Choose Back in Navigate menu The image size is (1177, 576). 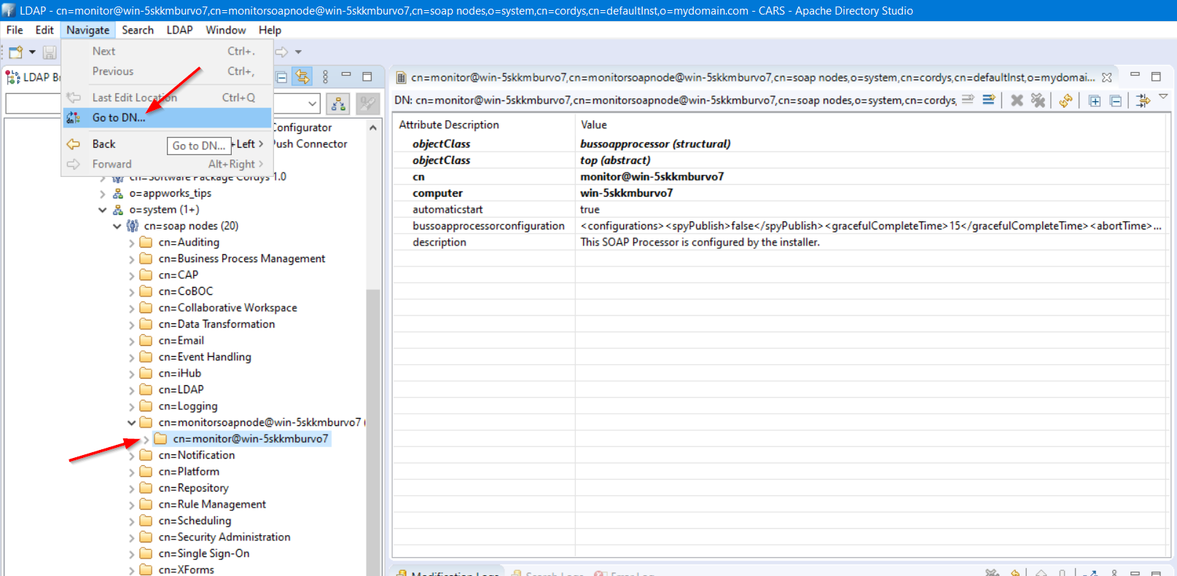tap(167, 144)
